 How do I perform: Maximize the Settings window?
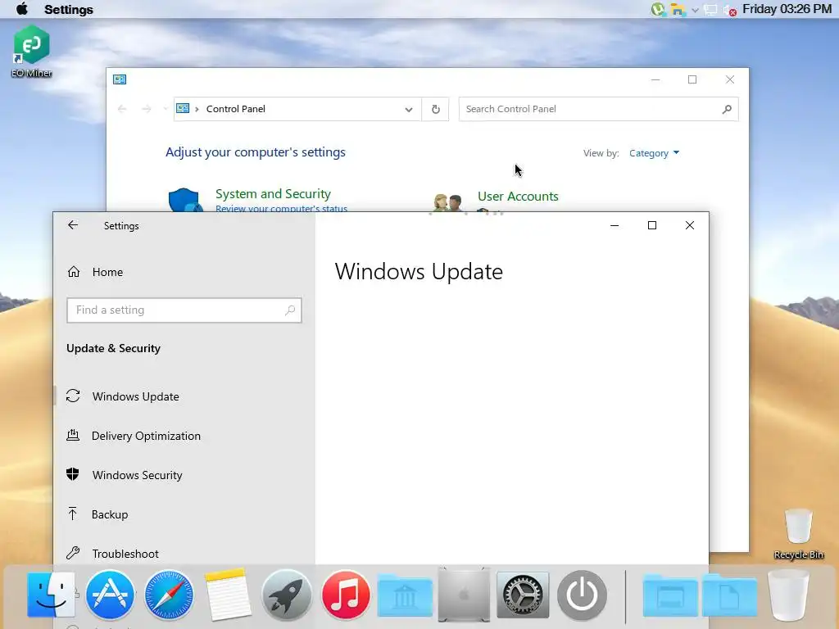click(x=651, y=225)
